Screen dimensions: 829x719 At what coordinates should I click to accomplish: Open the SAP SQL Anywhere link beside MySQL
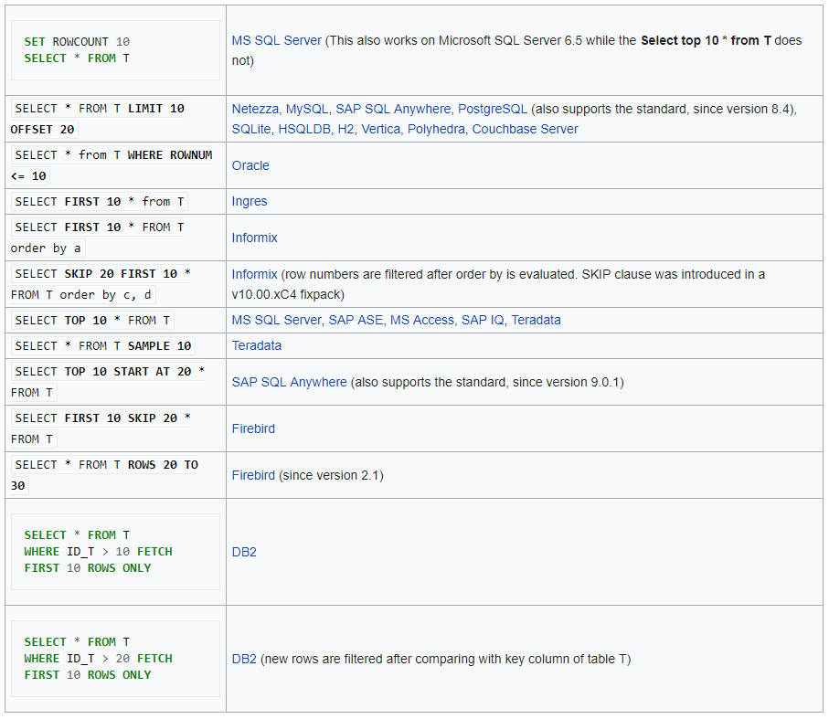(x=393, y=109)
